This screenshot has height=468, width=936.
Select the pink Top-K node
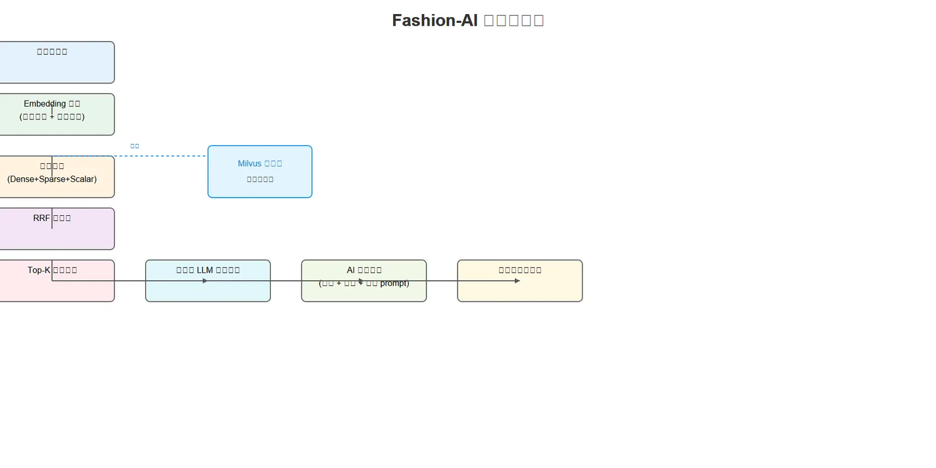point(57,281)
